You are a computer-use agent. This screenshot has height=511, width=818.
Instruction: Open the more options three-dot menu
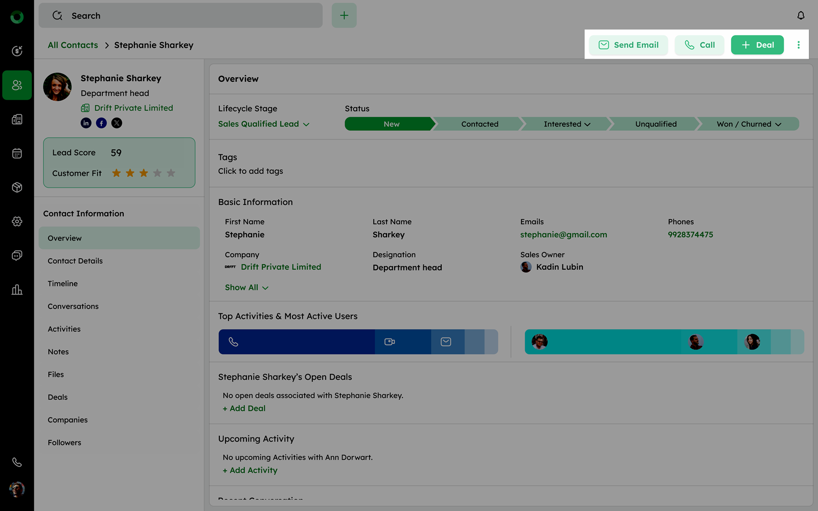click(x=798, y=45)
